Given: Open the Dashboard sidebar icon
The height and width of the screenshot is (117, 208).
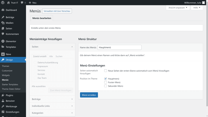Looking at the screenshot, I should click(3, 10).
